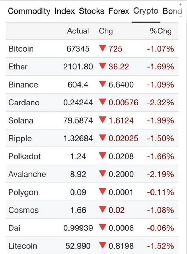Viewport: 187px width, 254px height.
Task: Click the red arrow in Dai row
Action: (x=103, y=227)
